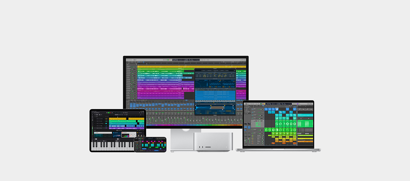Solo the Synth Lead track on the iPad
Viewport: 410px width, 181px height.
pyautogui.click(x=99, y=124)
